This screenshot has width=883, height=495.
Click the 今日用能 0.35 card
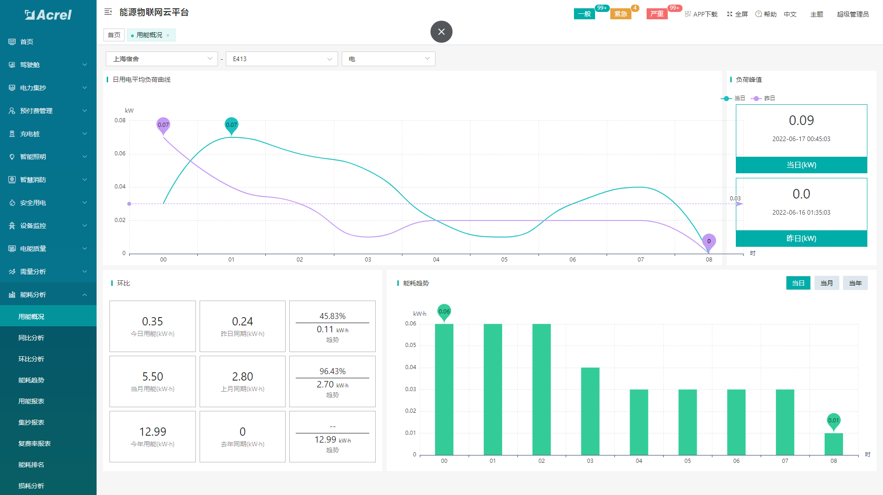[x=153, y=326]
